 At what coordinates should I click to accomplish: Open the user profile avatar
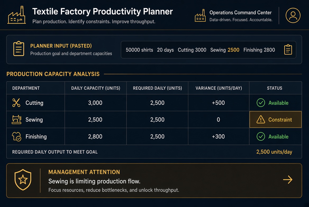(x=293, y=15)
